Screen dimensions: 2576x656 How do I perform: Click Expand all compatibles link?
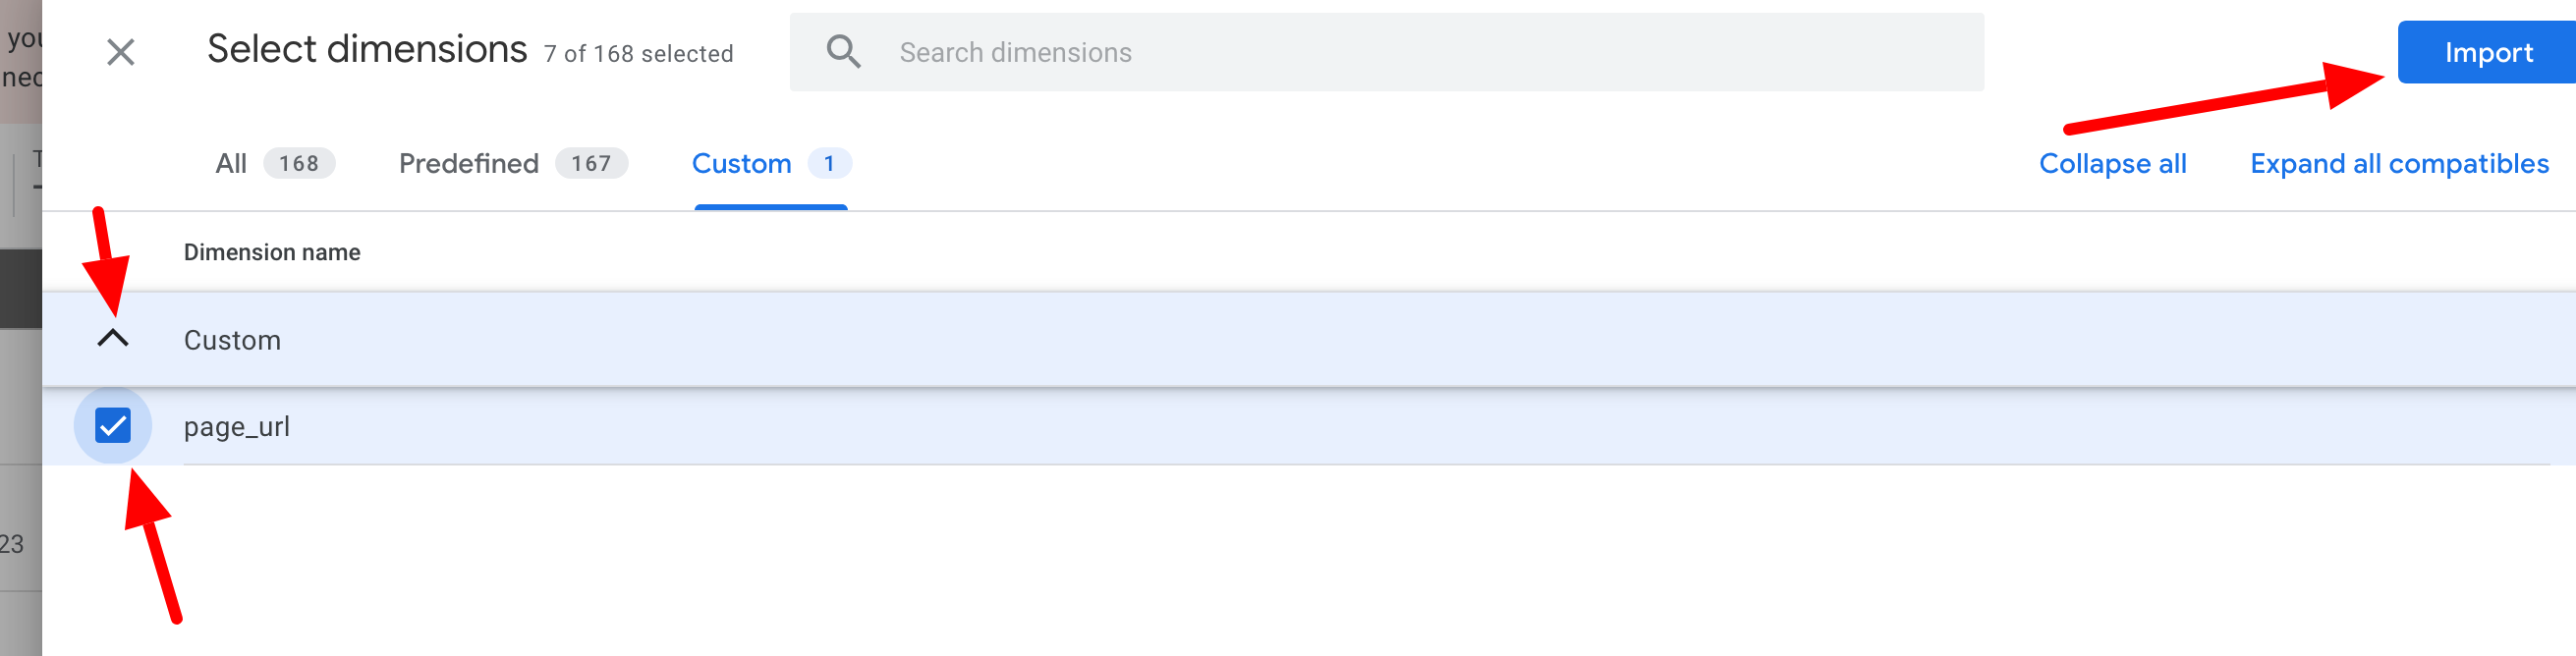[2399, 163]
